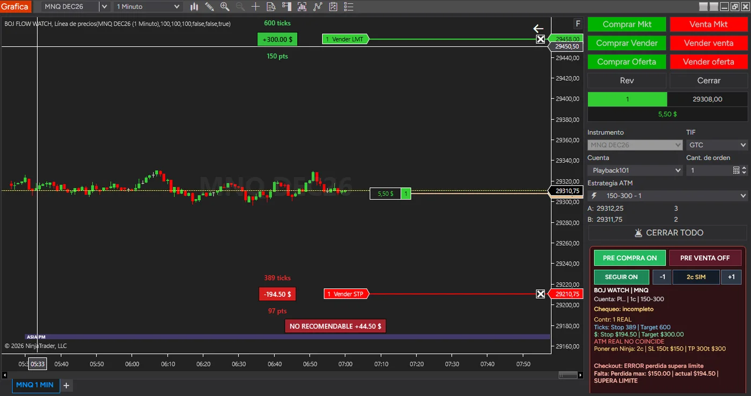The height and width of the screenshot is (396, 751).
Task: Open the bar chart style icon
Action: pyautogui.click(x=194, y=6)
